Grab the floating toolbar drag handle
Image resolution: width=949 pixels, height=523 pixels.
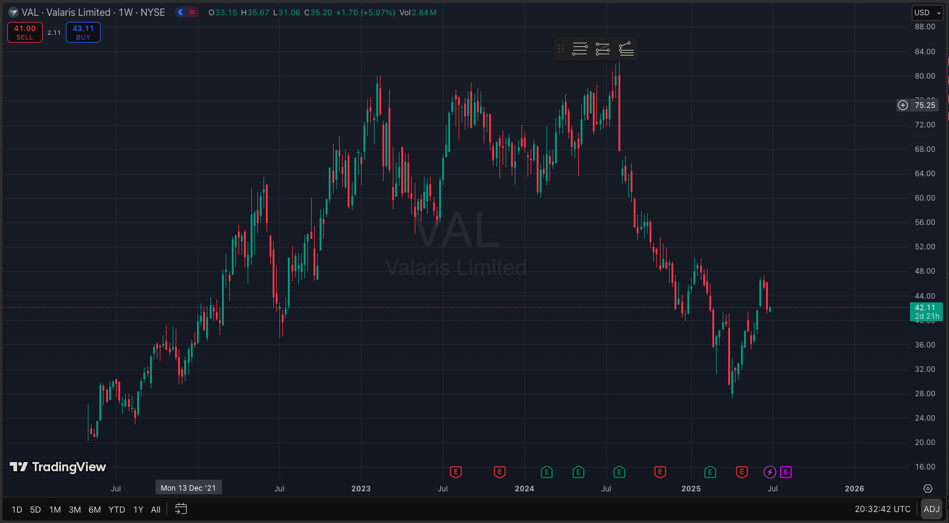(x=561, y=49)
